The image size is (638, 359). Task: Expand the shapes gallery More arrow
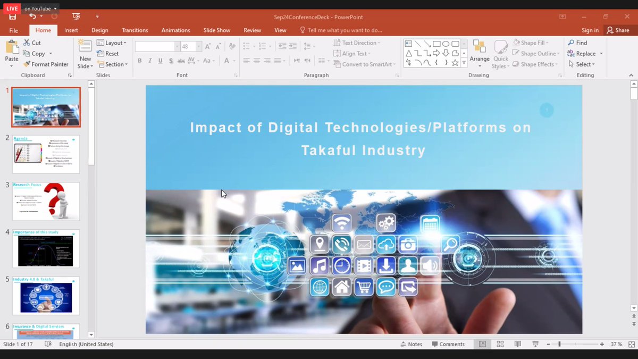(x=464, y=63)
